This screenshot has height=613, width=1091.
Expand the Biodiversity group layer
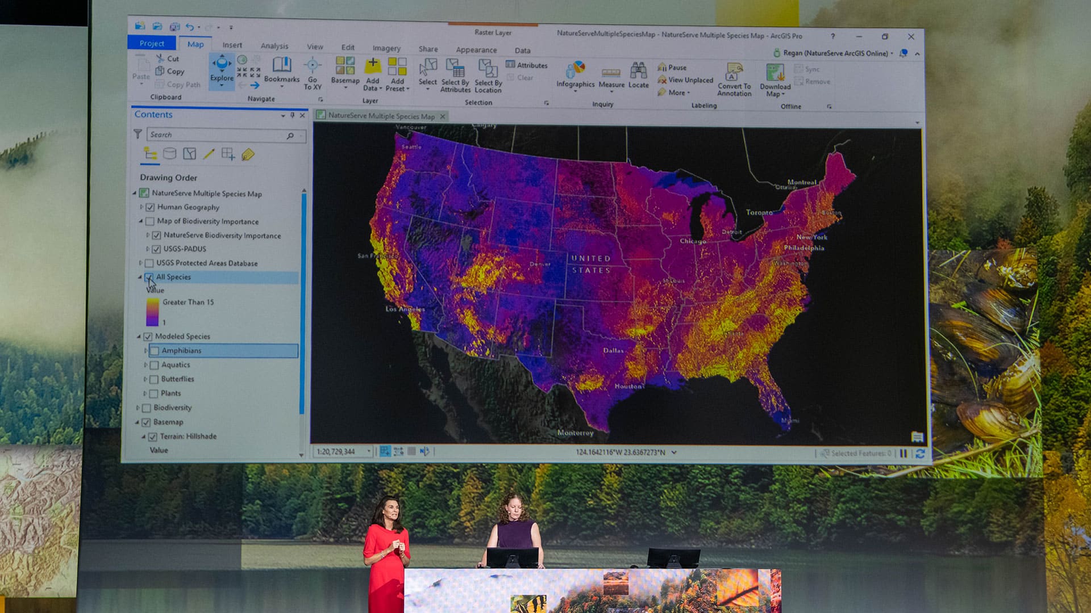coord(138,408)
